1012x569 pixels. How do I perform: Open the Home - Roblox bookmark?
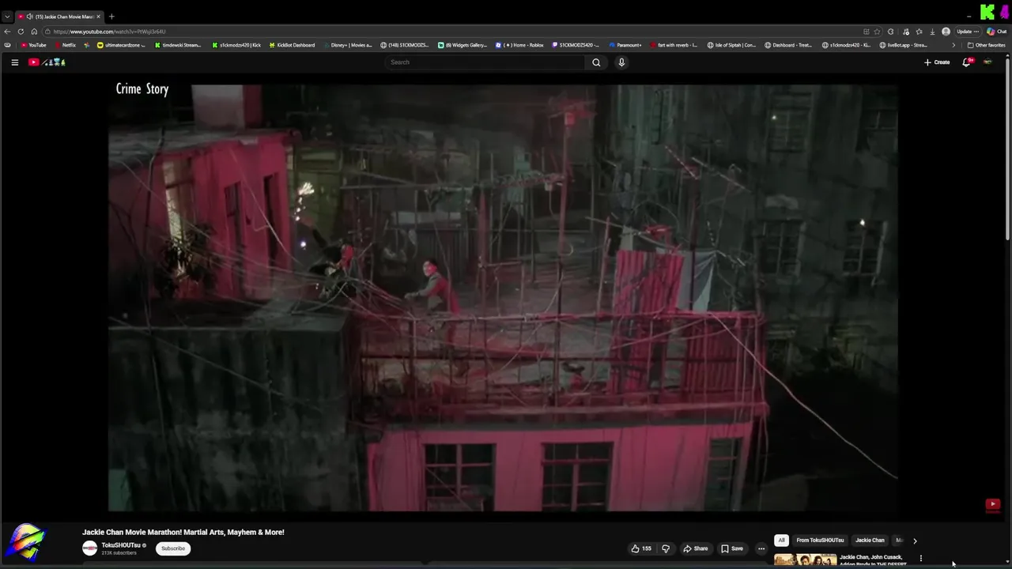tap(519, 45)
